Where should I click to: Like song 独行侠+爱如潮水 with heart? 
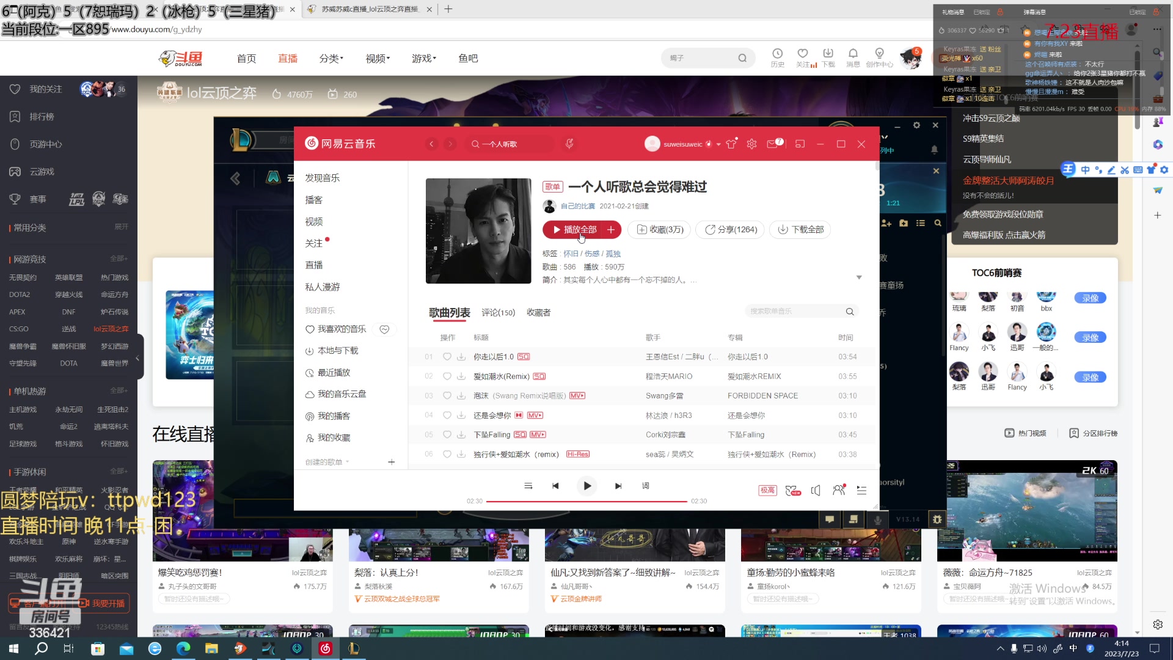(x=447, y=455)
